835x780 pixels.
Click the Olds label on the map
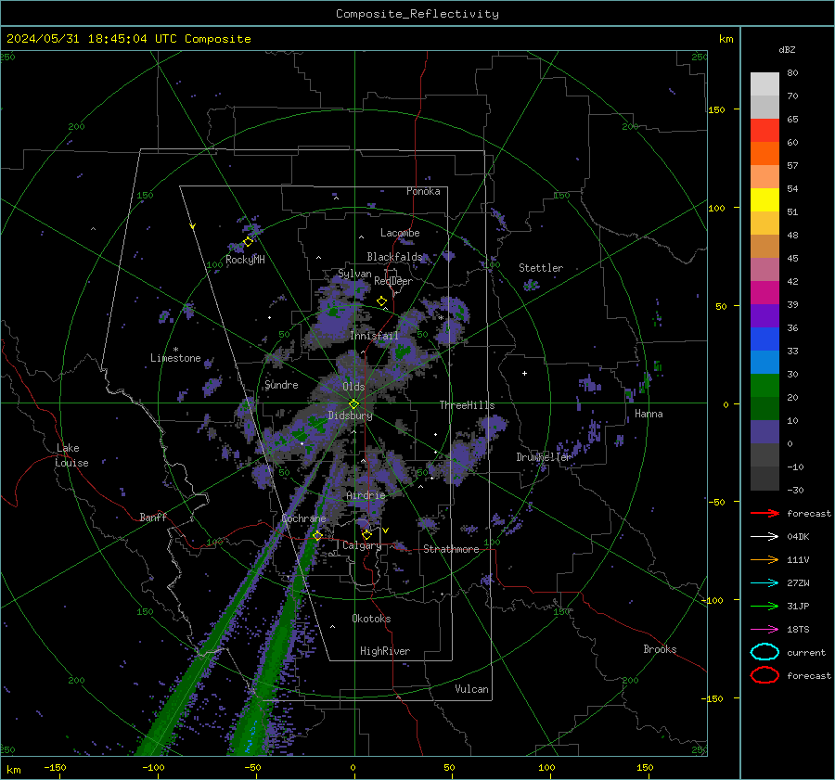(x=353, y=387)
